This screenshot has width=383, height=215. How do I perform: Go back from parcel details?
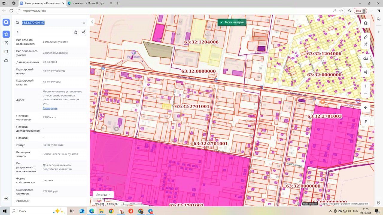coord(18,32)
